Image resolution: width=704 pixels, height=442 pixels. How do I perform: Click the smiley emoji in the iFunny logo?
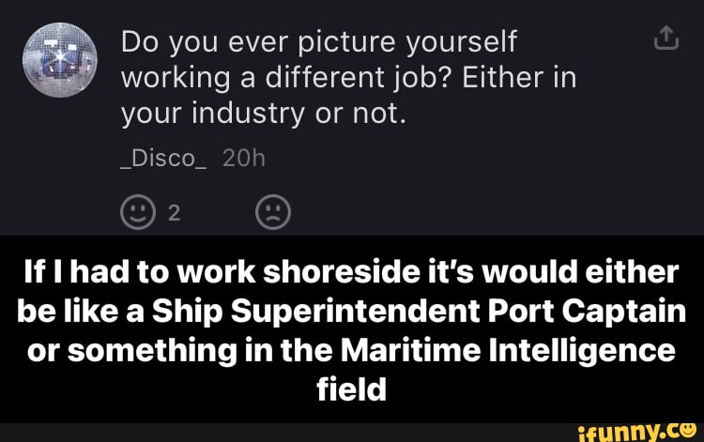point(692,427)
